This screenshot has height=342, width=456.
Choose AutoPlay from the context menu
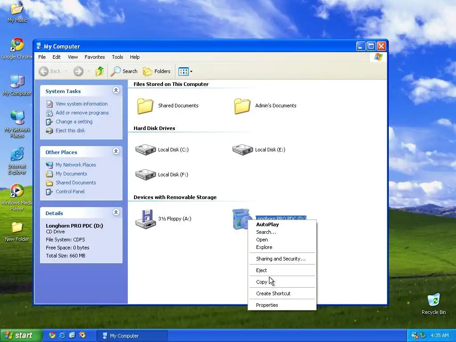coord(282,224)
